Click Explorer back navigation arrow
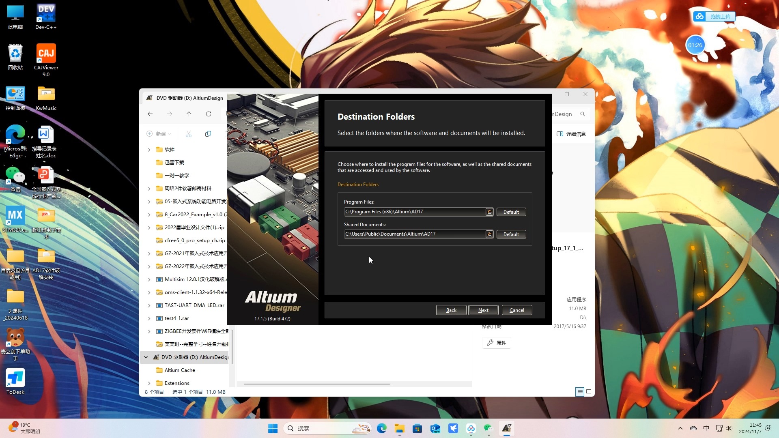The height and width of the screenshot is (438, 779). coord(150,114)
